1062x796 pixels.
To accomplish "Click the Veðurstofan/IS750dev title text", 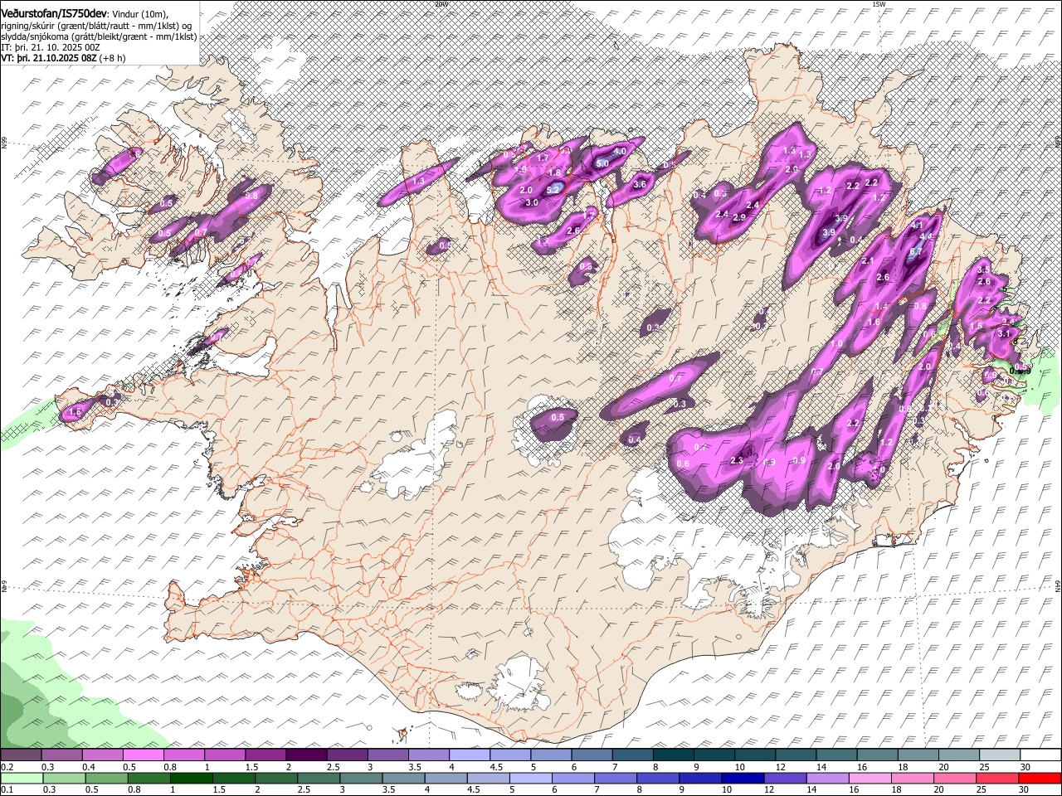I will pos(54,12).
